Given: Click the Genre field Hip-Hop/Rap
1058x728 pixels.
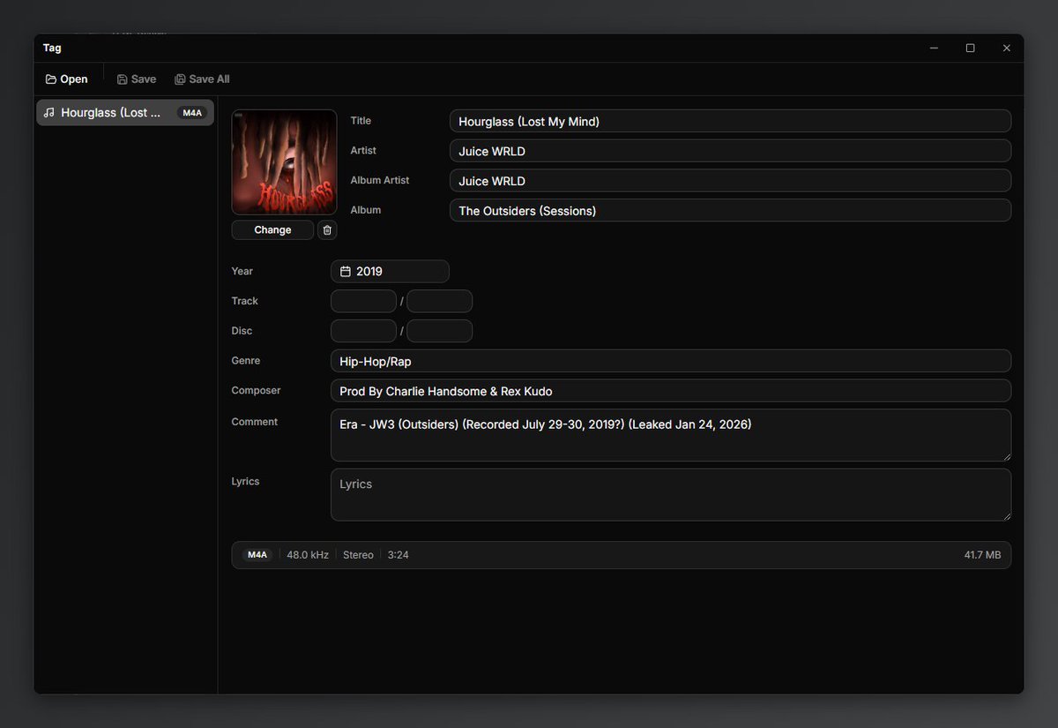Looking at the screenshot, I should pyautogui.click(x=671, y=361).
